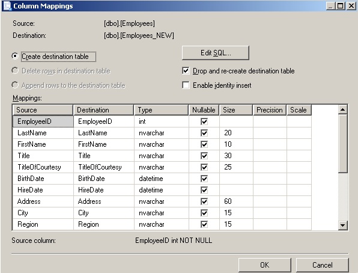Select Address source cell

tap(43, 201)
